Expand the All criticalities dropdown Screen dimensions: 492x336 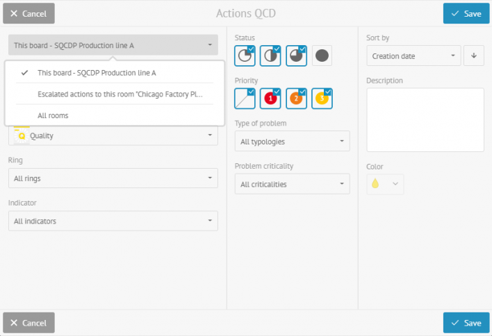click(292, 184)
